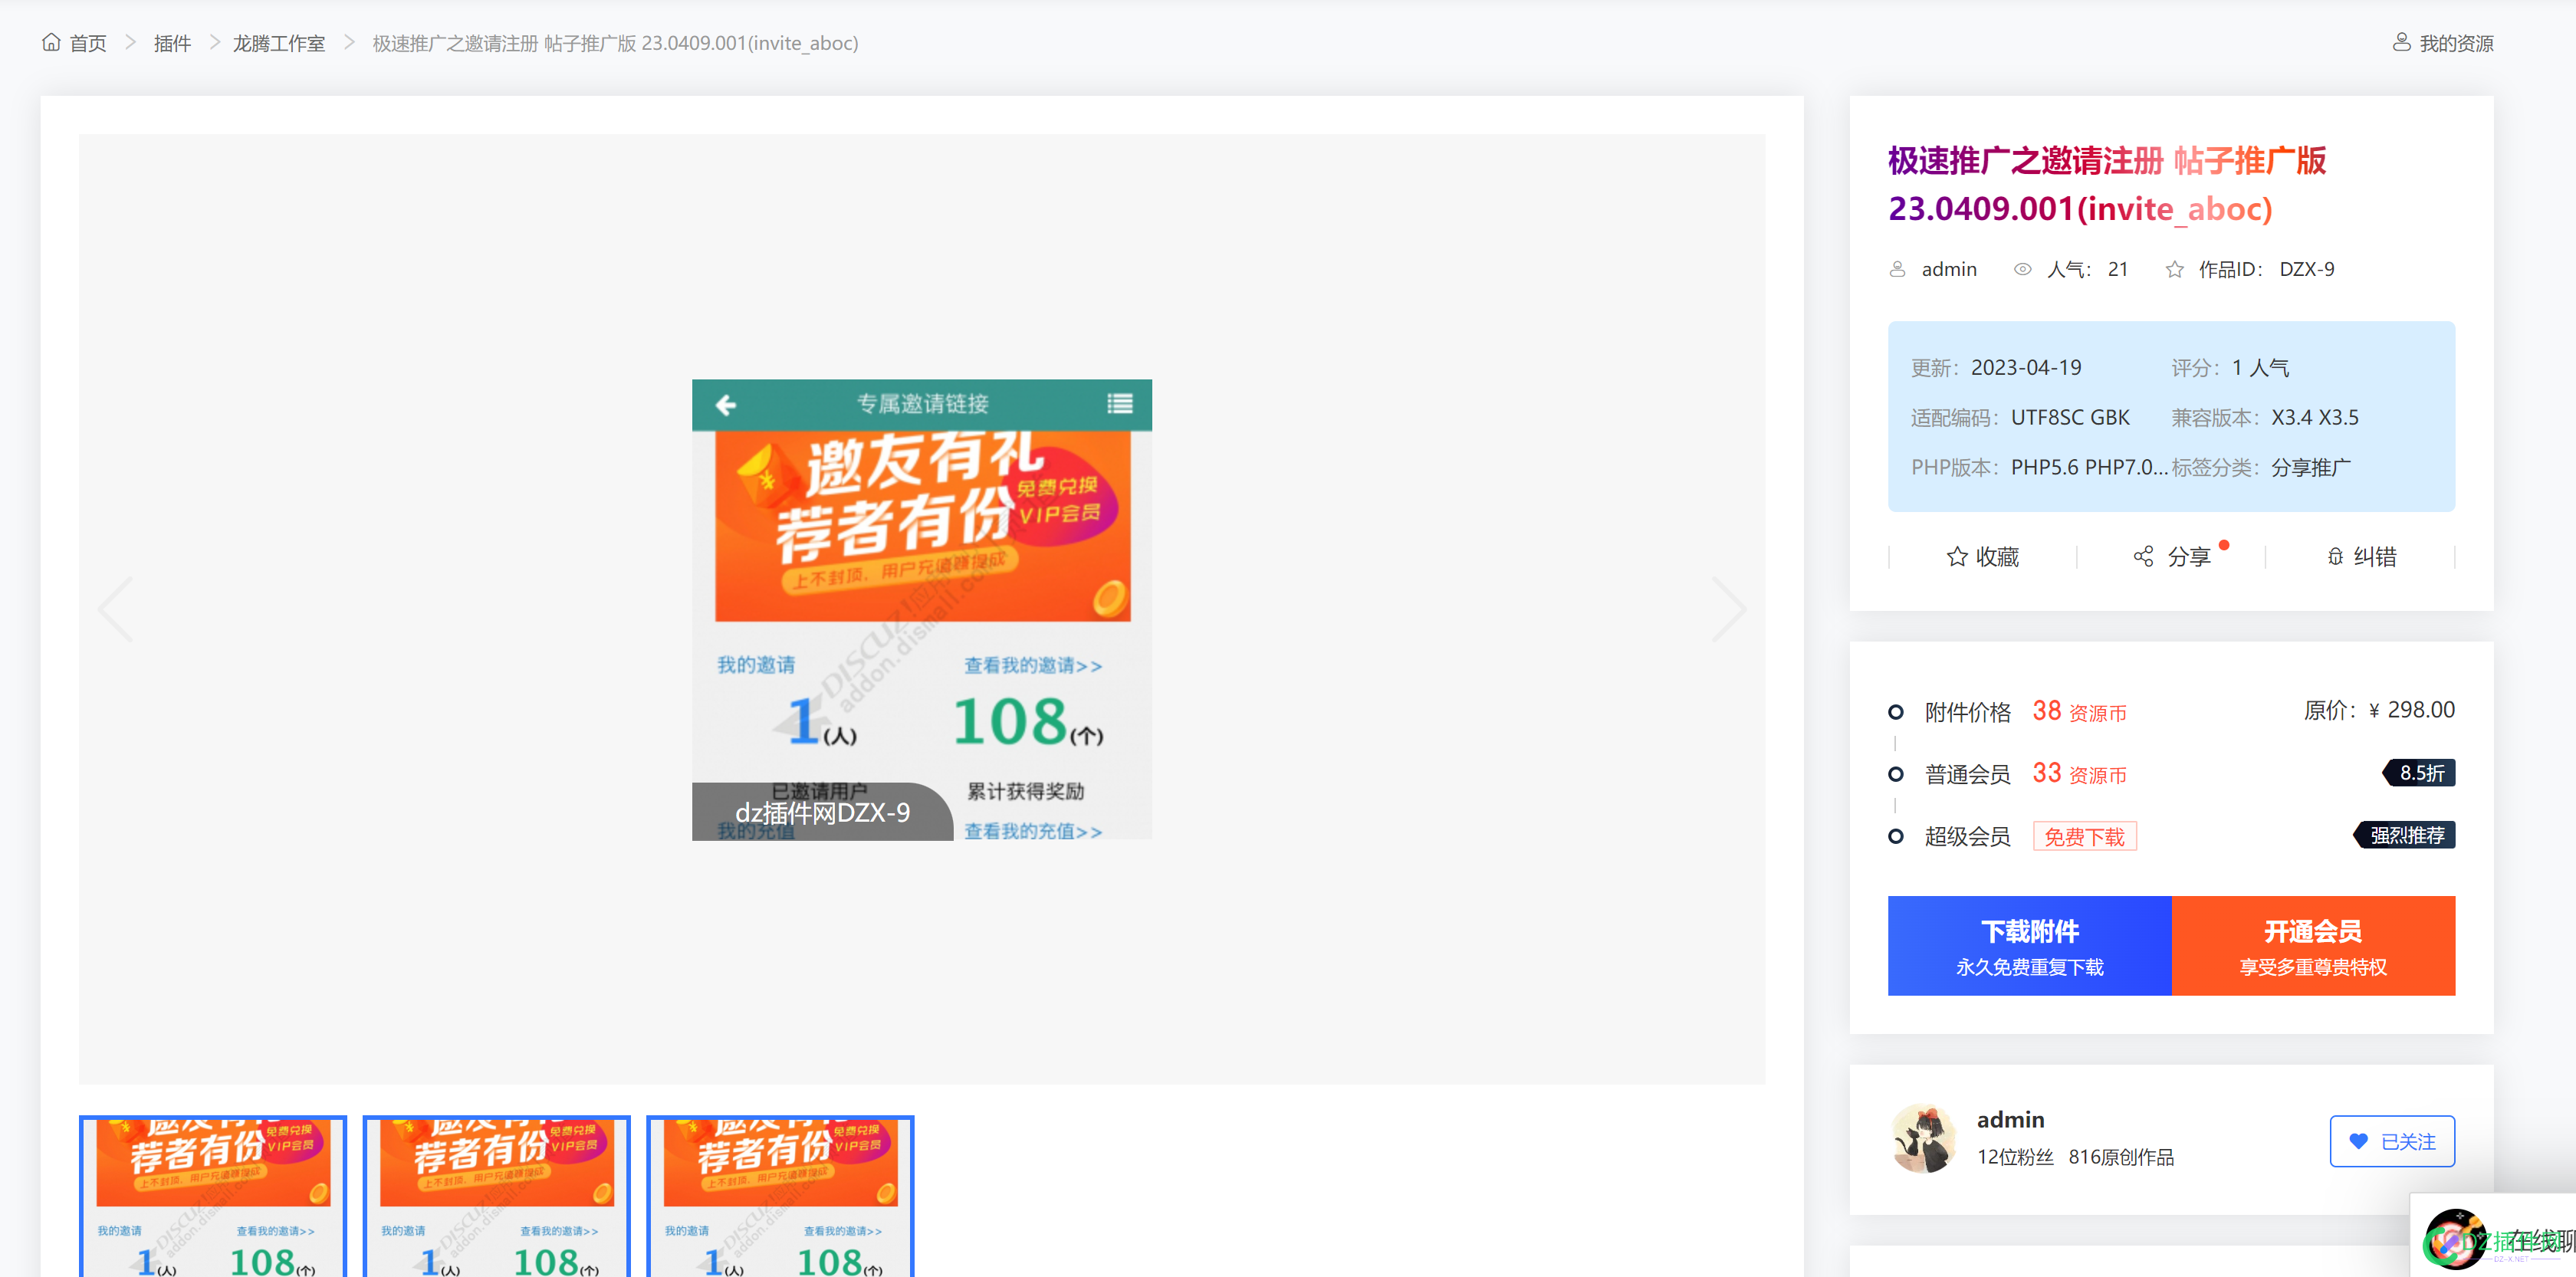Click the 免费下载 tag
This screenshot has height=1277, width=2576.
click(x=2084, y=836)
